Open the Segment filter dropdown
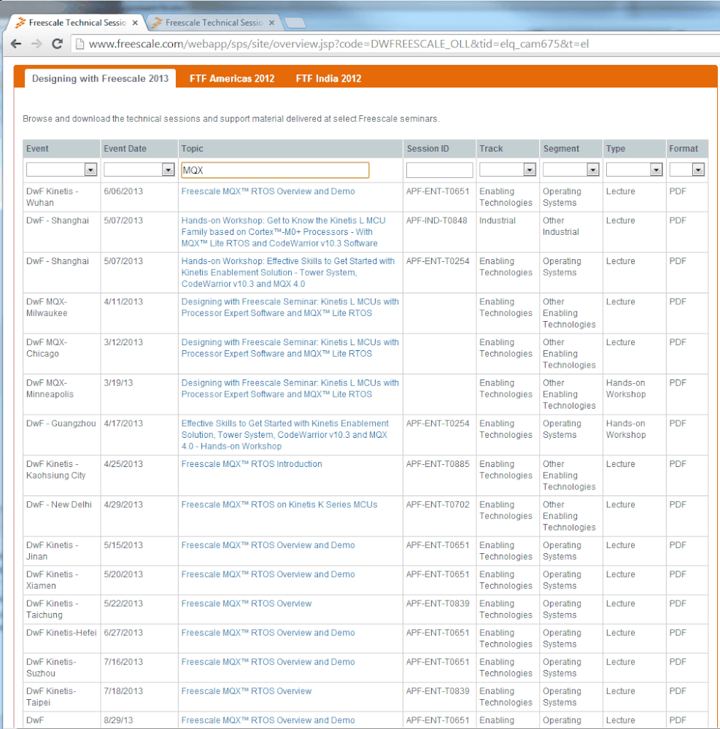This screenshot has height=729, width=720. [592, 169]
